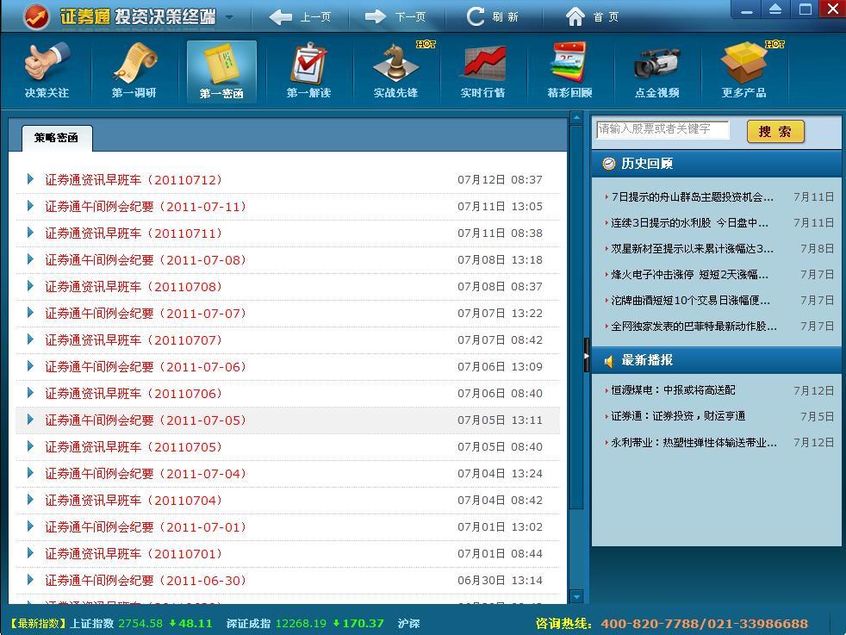This screenshot has width=846, height=635.
Task: Click list scrollbar down arrow
Action: coord(576,597)
